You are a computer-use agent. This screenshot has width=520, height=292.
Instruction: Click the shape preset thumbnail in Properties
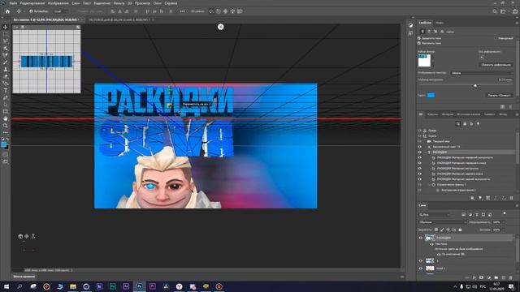click(424, 61)
